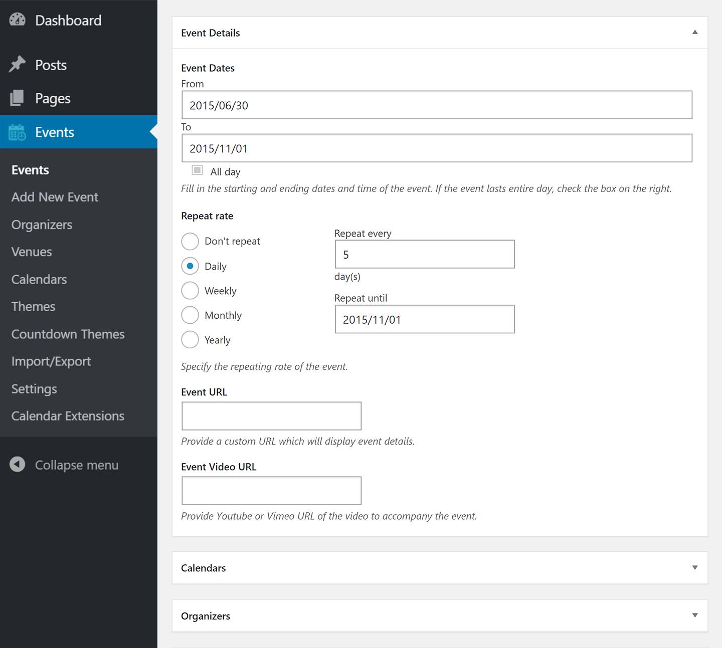
Task: Collapse the Event Details panel
Action: (x=695, y=33)
